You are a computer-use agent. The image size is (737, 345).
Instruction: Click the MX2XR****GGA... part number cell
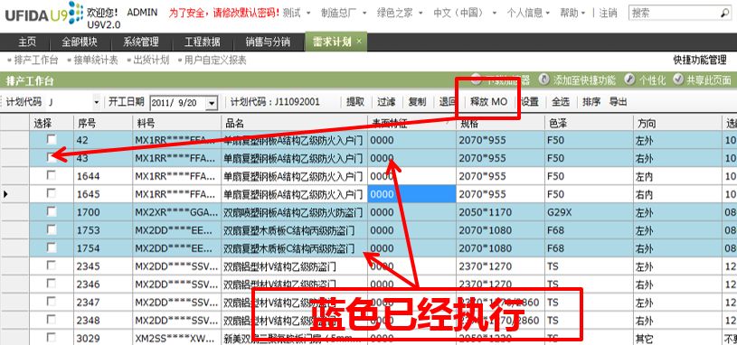(x=176, y=212)
